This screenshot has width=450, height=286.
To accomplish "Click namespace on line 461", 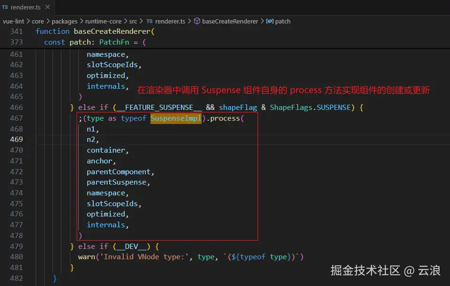I will (x=106, y=54).
